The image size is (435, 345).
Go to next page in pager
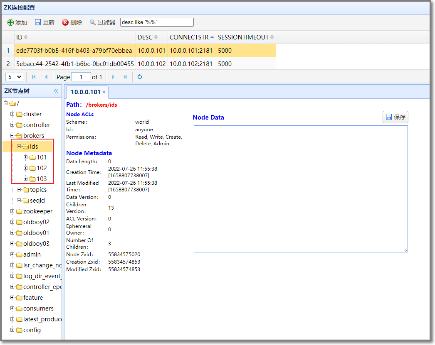pos(113,77)
